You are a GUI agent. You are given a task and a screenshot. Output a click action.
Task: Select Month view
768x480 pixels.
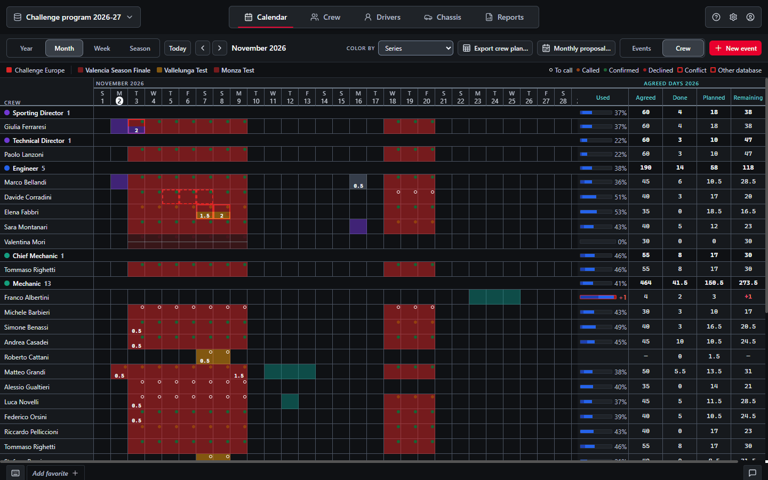[x=64, y=48]
